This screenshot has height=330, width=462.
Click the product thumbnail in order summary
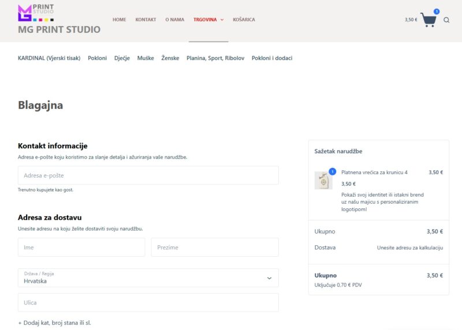[323, 181]
